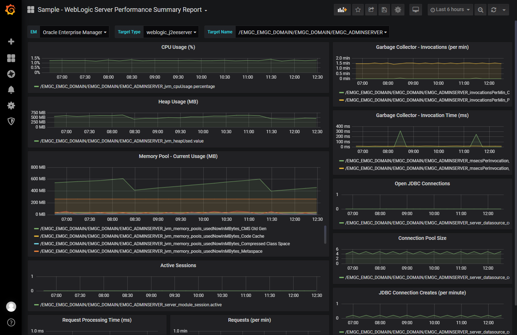
Task: Refresh the dashboard
Action: coord(494,10)
